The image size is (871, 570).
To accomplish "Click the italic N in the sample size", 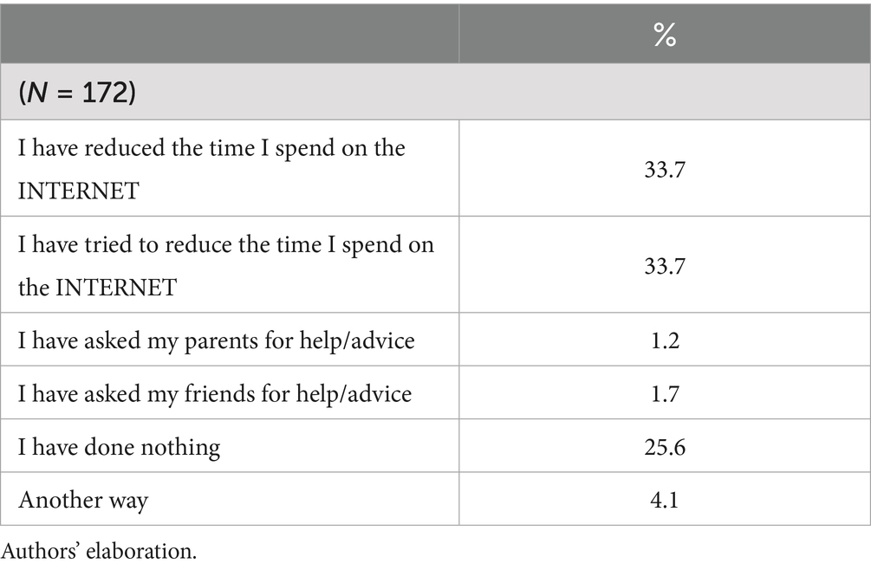I will 37,92.
